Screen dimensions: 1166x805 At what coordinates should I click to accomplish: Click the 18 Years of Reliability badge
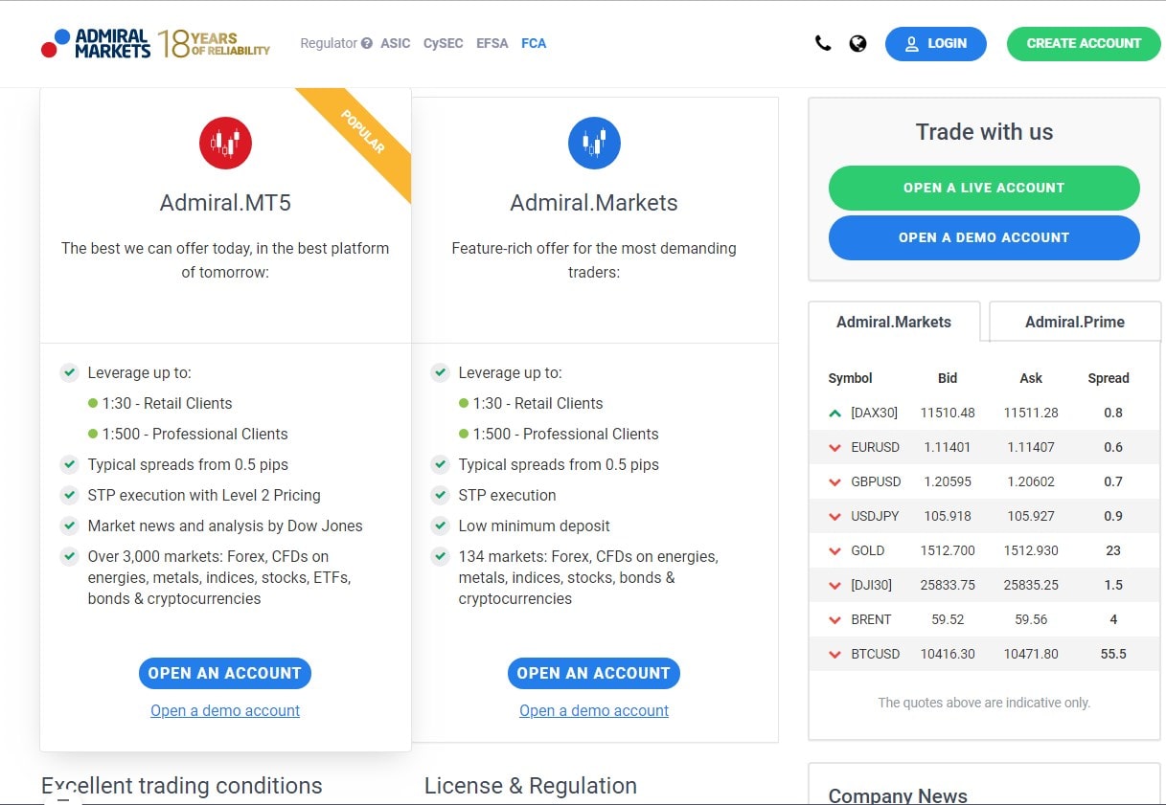tap(215, 43)
